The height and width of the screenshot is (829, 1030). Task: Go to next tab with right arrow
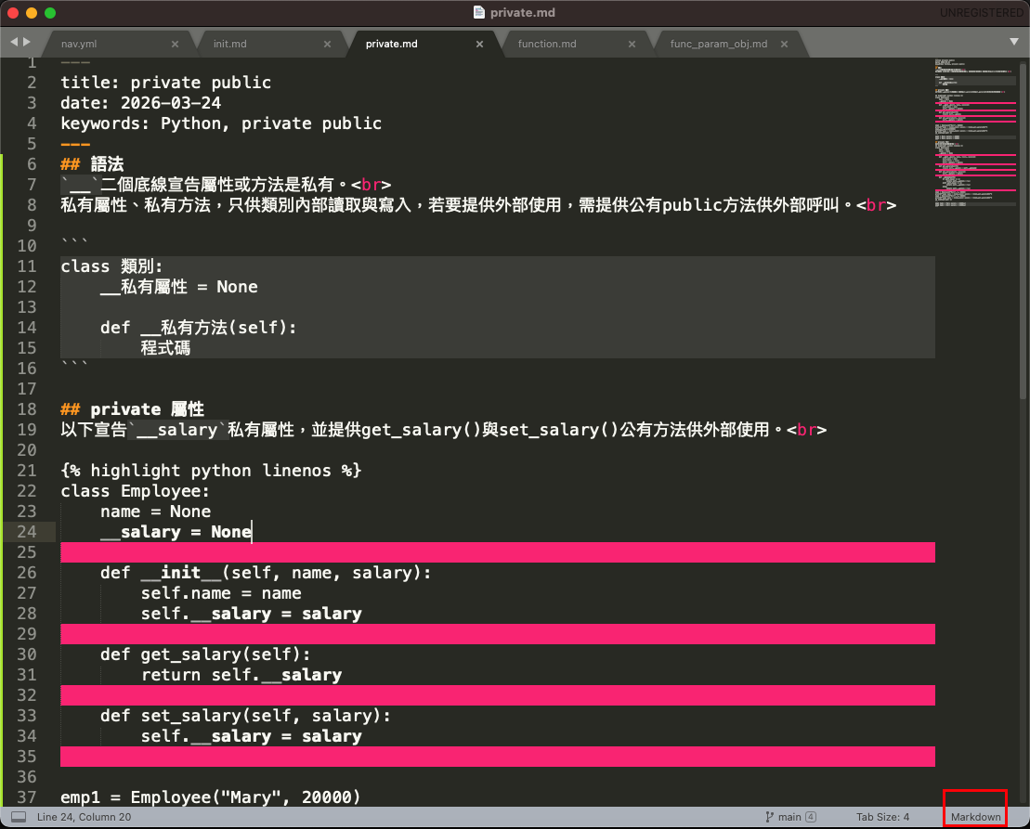27,42
